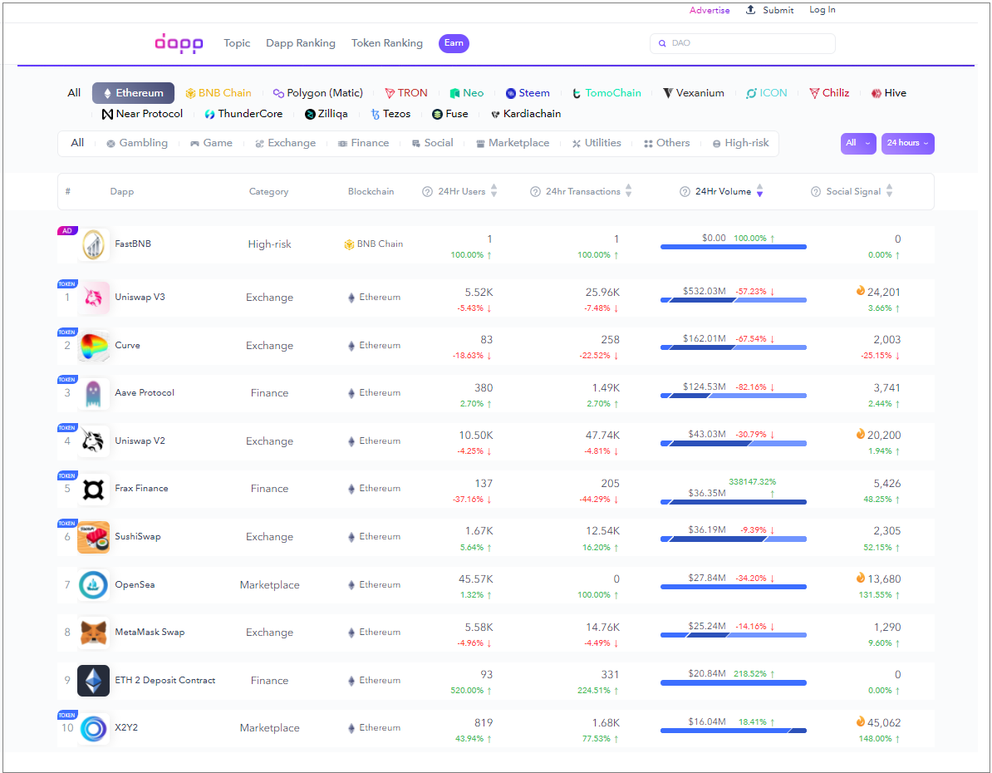Image resolution: width=992 pixels, height=773 pixels.
Task: Switch to the High-risk category tab
Action: pyautogui.click(x=741, y=143)
